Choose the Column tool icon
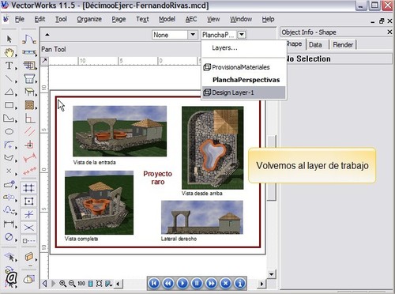This screenshot has height=294, width=395. click(x=29, y=78)
